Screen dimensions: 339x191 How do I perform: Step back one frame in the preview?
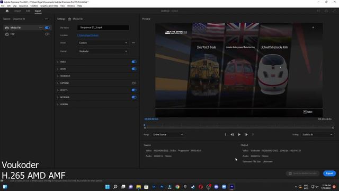click(x=232, y=134)
